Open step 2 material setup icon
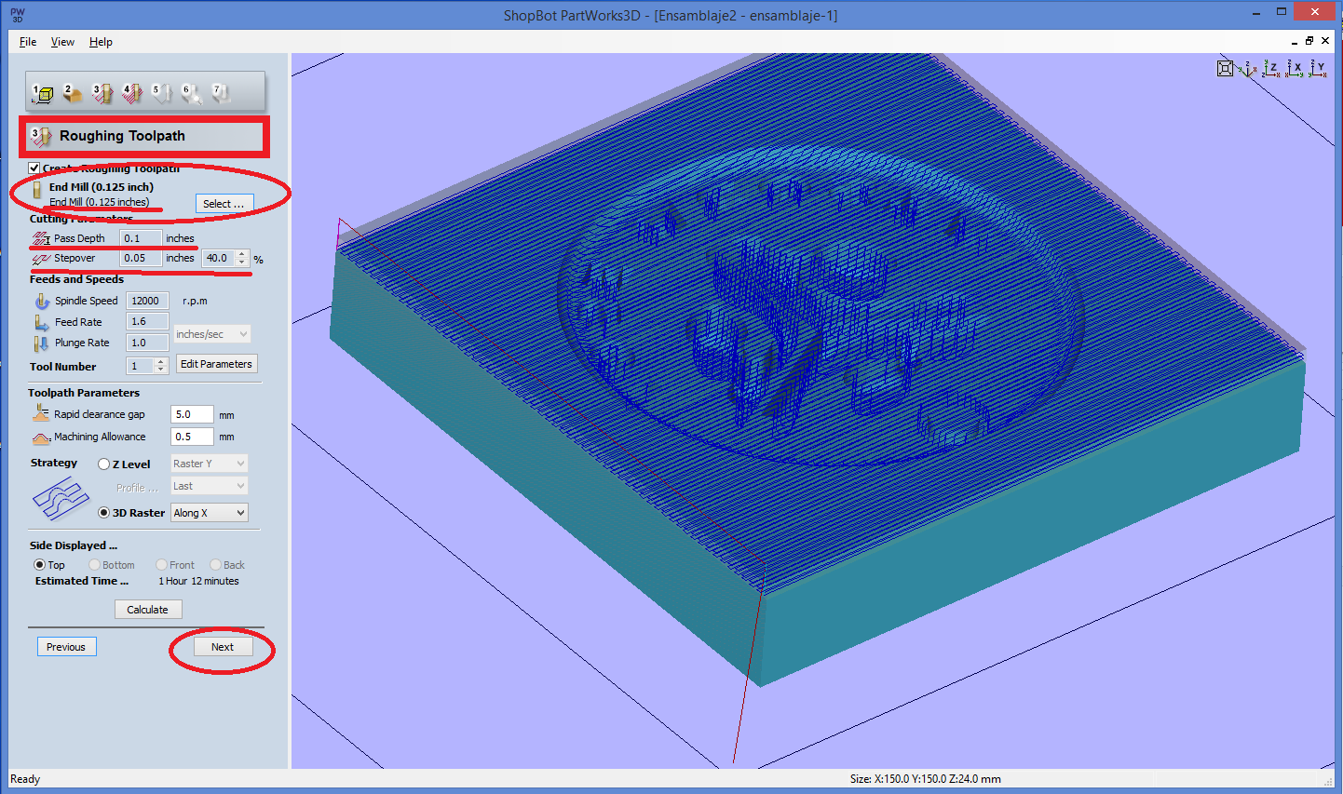 pos(72,93)
